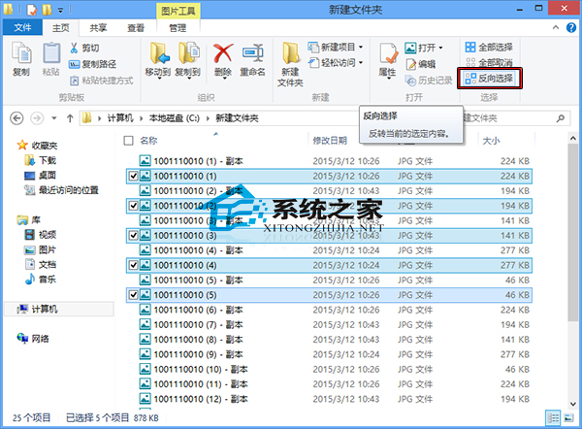Click the search magnifier icon

point(560,118)
